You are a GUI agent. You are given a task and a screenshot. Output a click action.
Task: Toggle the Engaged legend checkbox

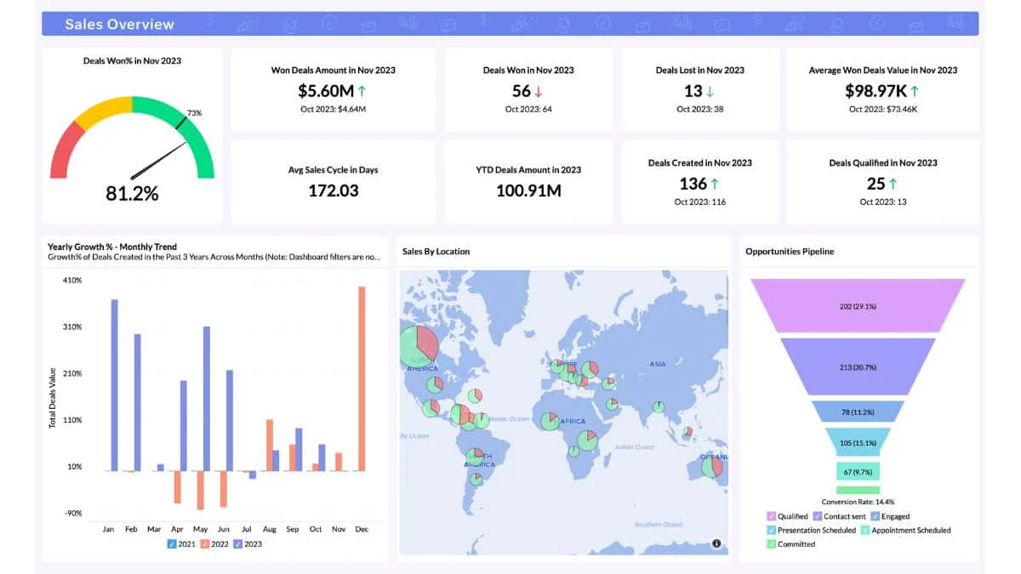coord(875,516)
